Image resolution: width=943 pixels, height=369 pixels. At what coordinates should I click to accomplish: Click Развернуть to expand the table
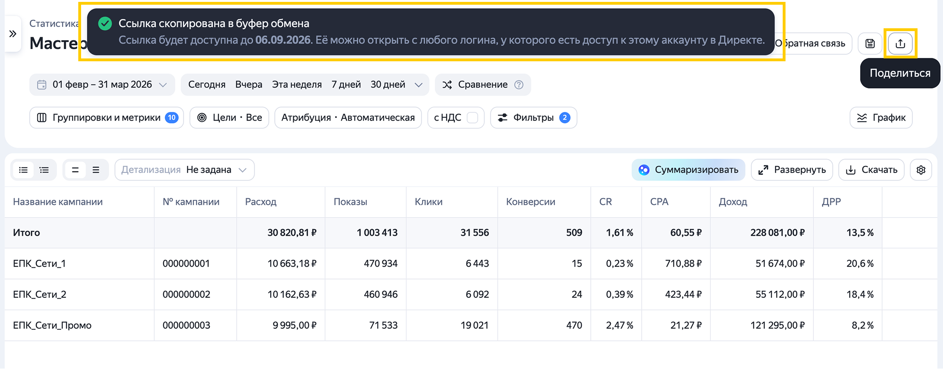click(792, 170)
